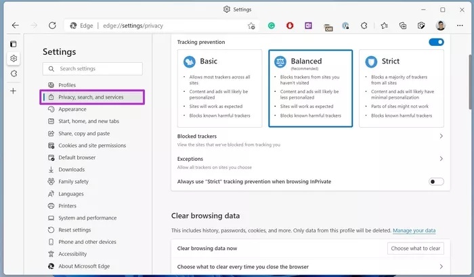Select the Basic tracking prevention option
The image size is (474, 277).
pos(218,88)
